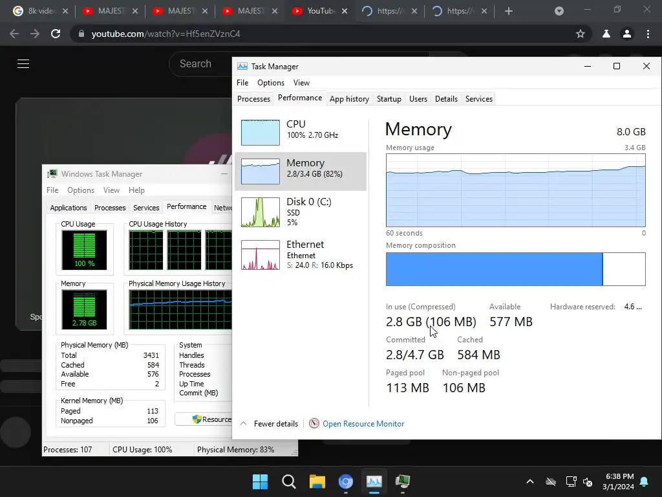Open Options menu in Windows Task Manager
The width and height of the screenshot is (662, 497).
point(81,190)
